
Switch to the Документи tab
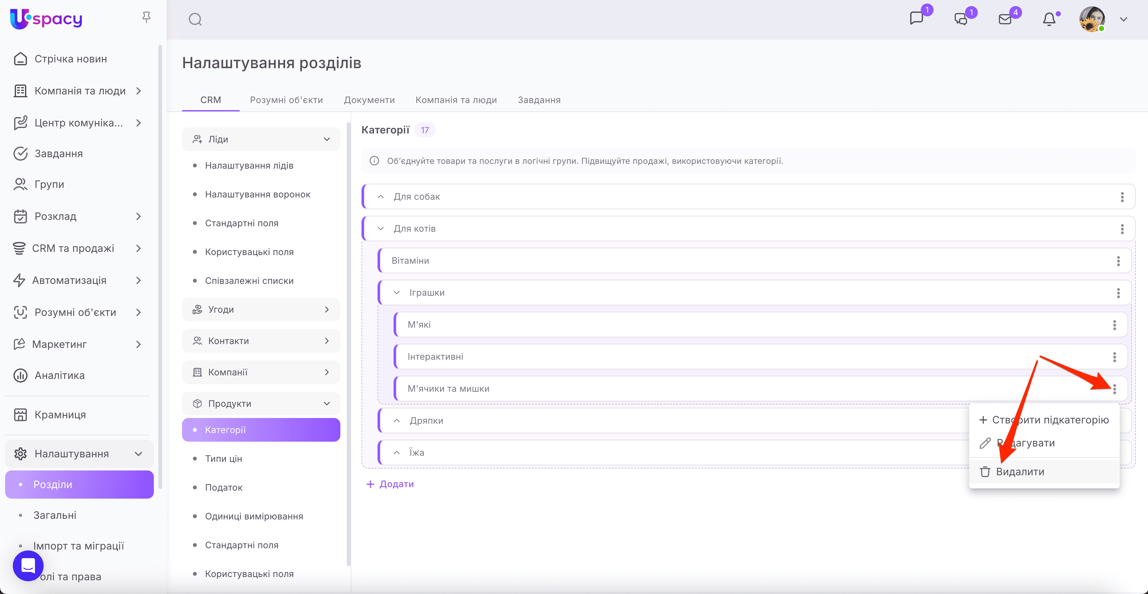(369, 100)
